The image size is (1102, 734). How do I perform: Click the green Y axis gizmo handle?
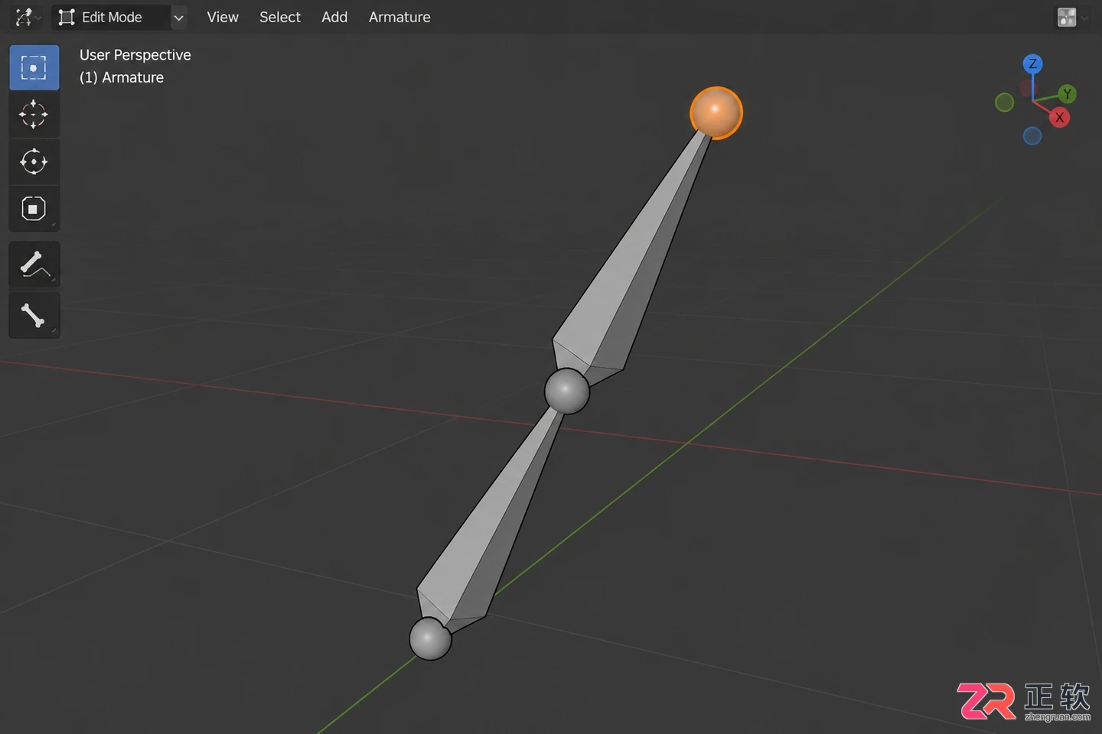pyautogui.click(x=1068, y=94)
